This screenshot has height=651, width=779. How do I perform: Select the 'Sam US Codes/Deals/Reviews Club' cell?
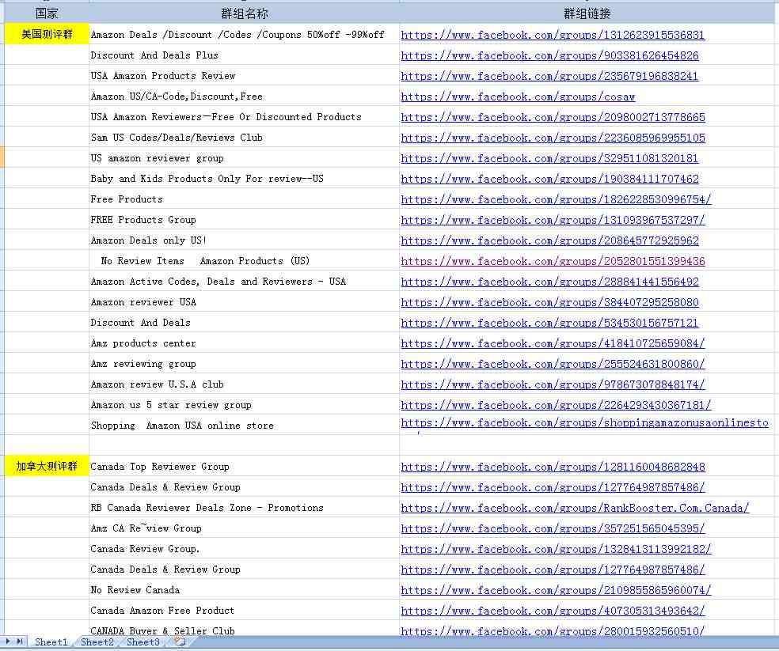coord(244,137)
